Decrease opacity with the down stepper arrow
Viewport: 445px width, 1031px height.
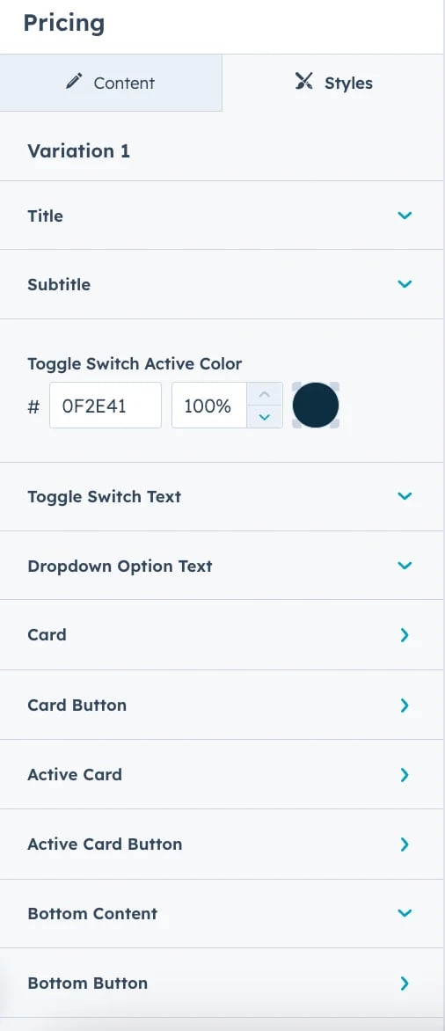click(265, 417)
